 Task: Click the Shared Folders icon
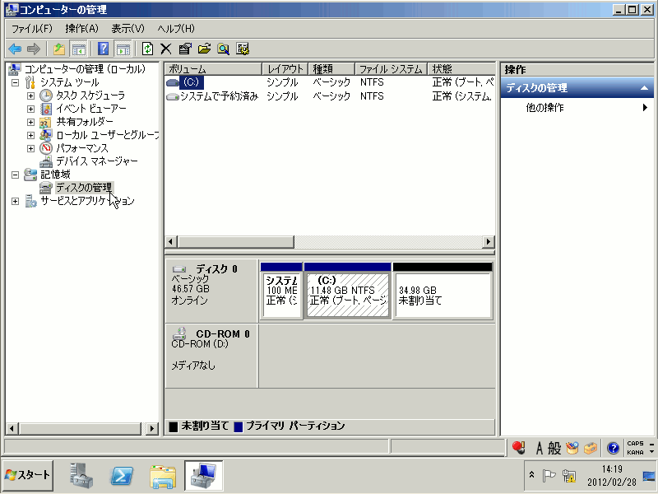pyautogui.click(x=45, y=122)
